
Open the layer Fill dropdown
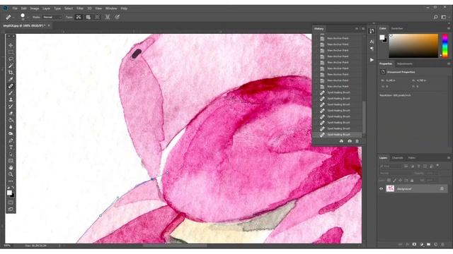pos(433,181)
